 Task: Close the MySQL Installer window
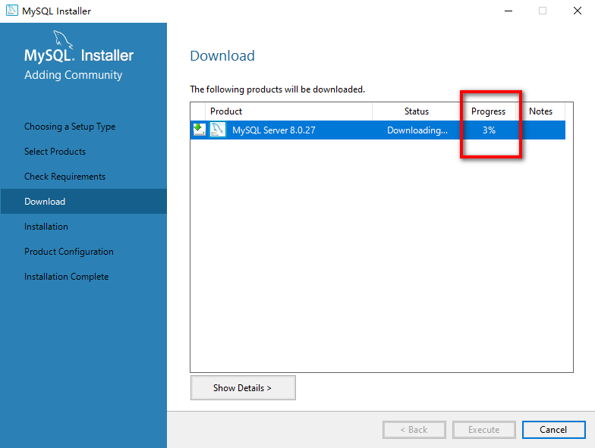click(577, 11)
